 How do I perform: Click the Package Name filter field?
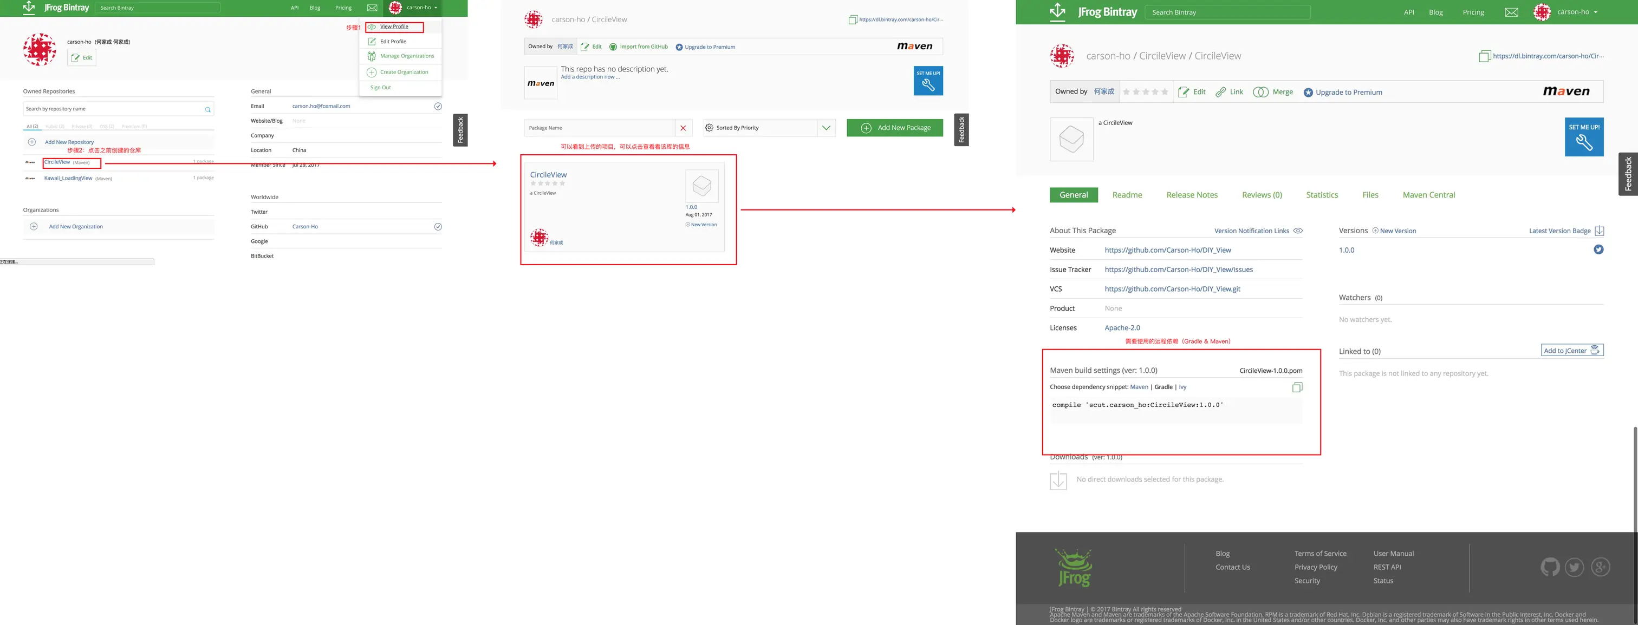coord(599,128)
